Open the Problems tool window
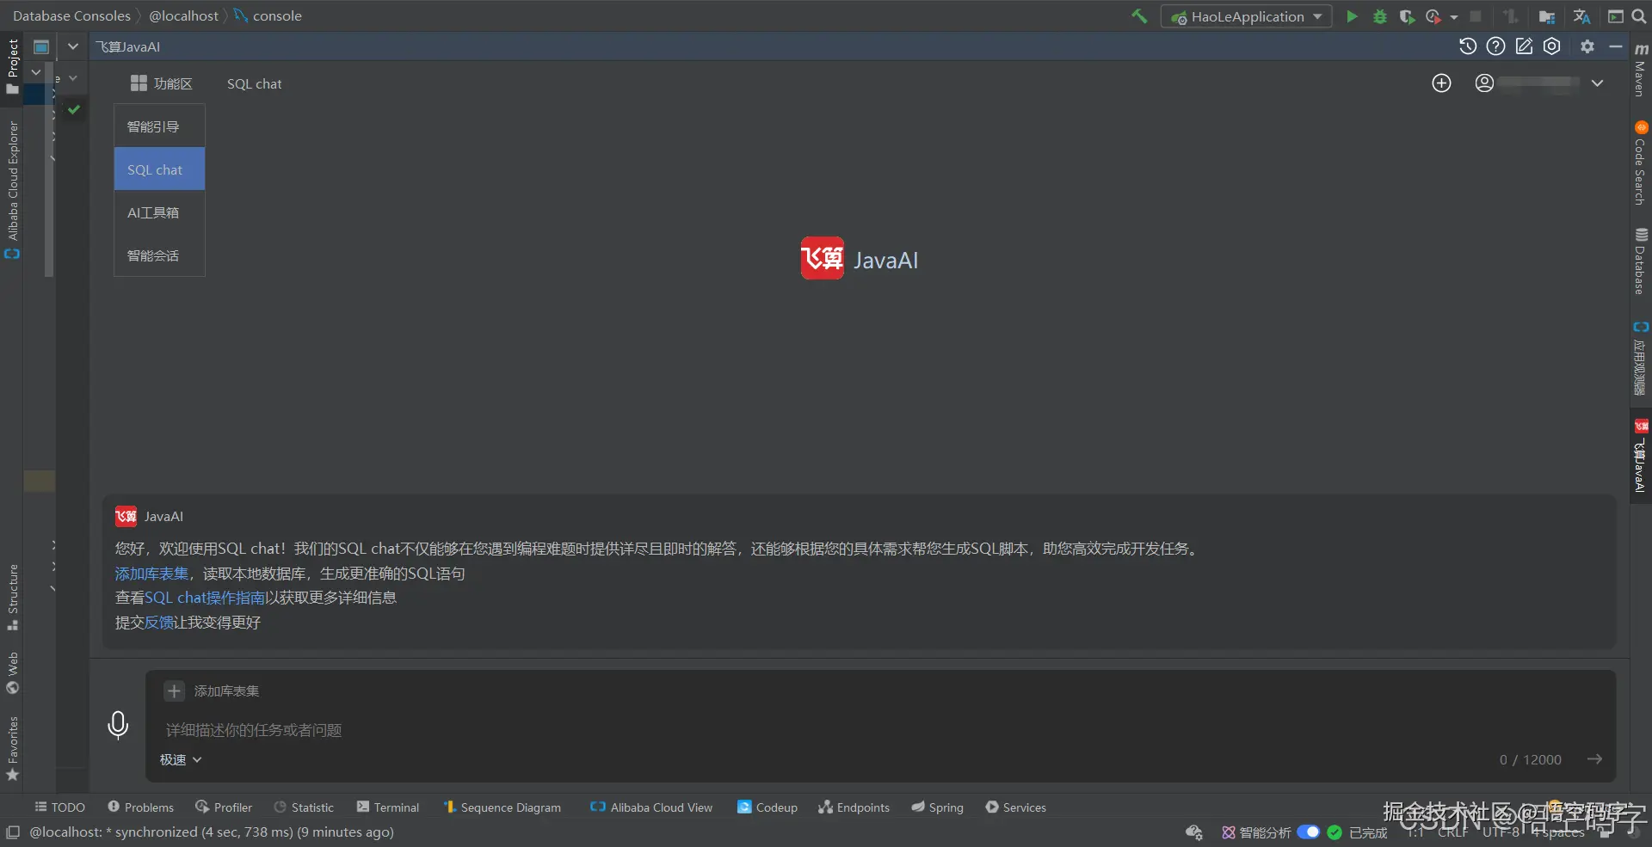The image size is (1652, 847). (x=140, y=807)
